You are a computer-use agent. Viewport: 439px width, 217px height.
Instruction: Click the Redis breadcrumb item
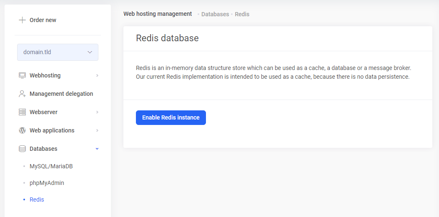pyautogui.click(x=242, y=14)
